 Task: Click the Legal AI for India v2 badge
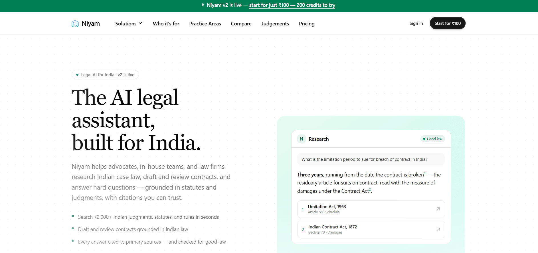105,75
